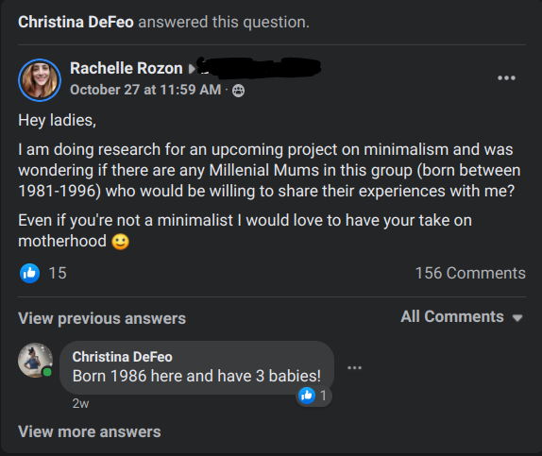Click the smiley emoji in the post
Screen dimensions: 542x456
pyautogui.click(x=120, y=242)
